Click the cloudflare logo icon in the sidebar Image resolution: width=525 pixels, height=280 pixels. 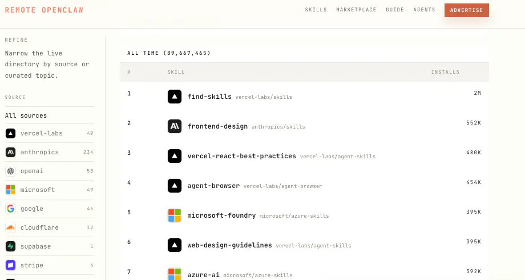(x=10, y=227)
